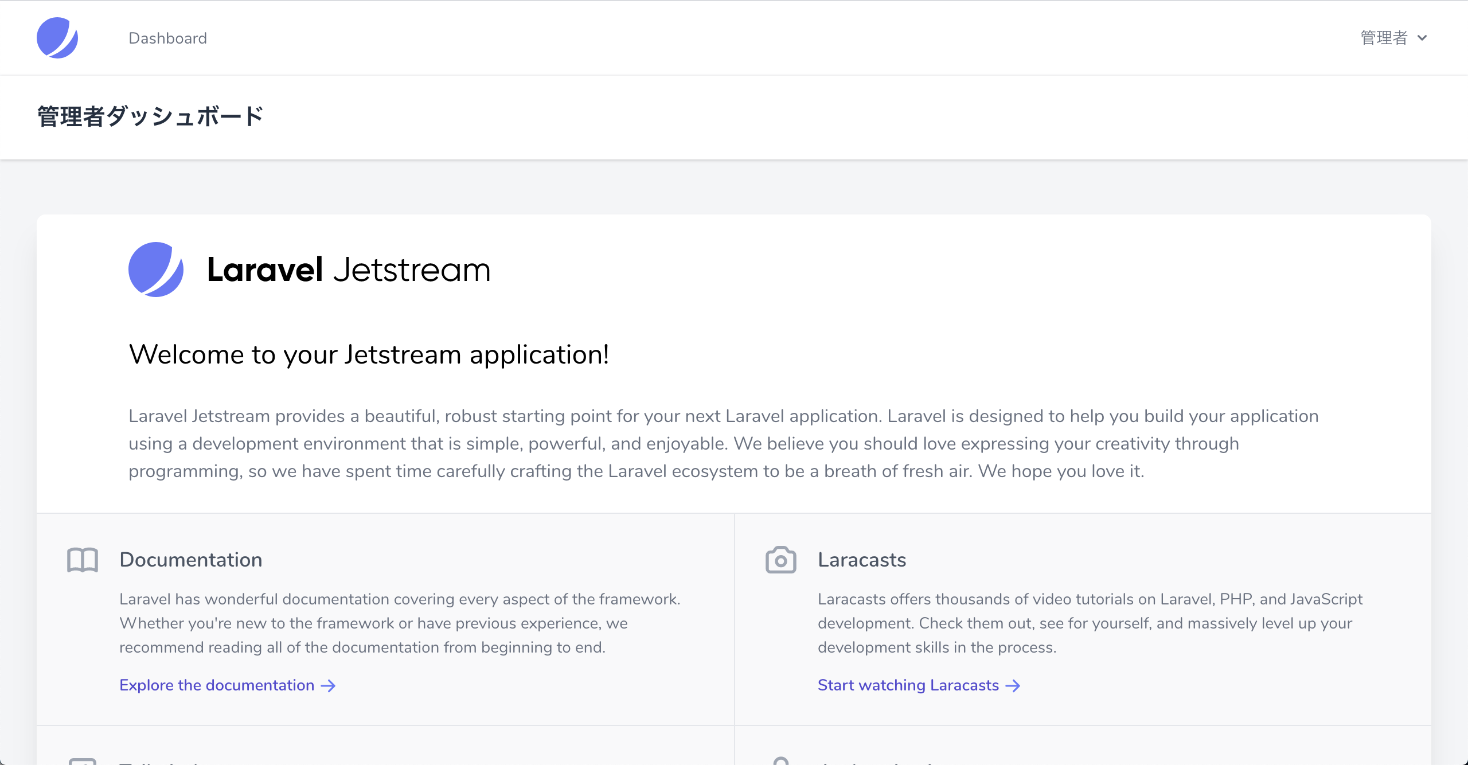Follow the Start watching Laracasts link
Viewport: 1468px width, 765px height.
(908, 685)
